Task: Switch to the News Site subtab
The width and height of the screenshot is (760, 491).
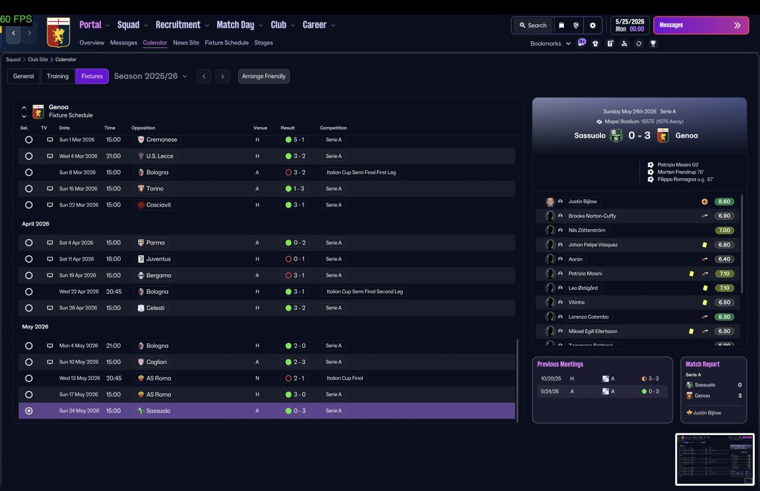Action: click(186, 43)
